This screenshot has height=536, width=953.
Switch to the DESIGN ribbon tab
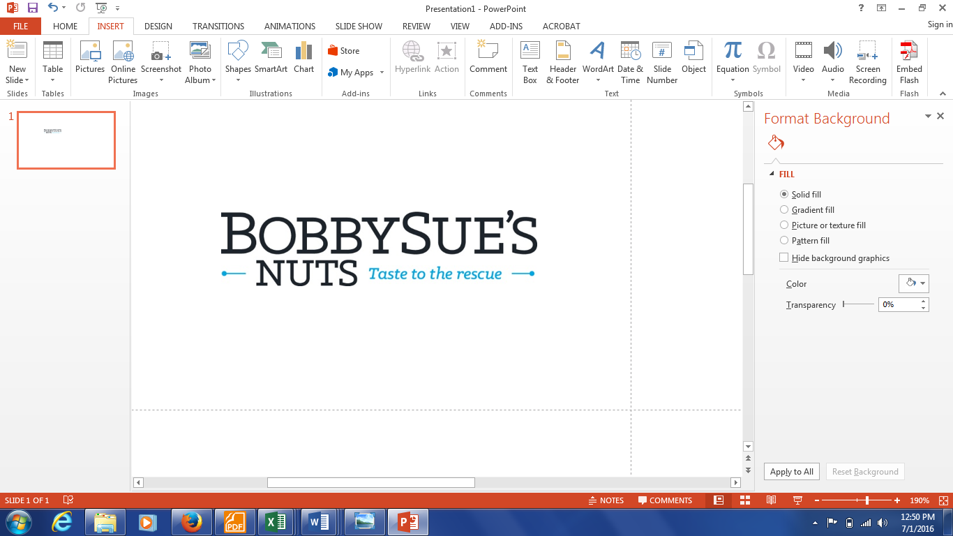click(158, 27)
